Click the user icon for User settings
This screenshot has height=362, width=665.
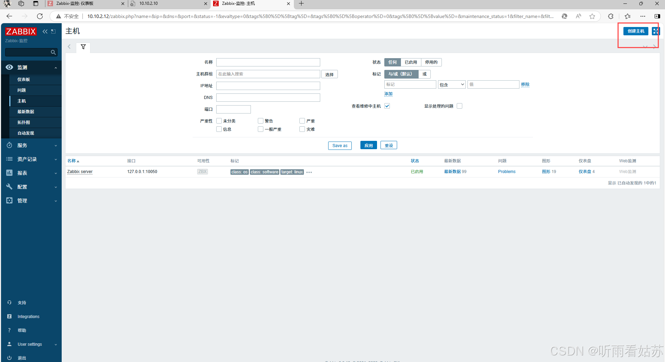(9, 344)
